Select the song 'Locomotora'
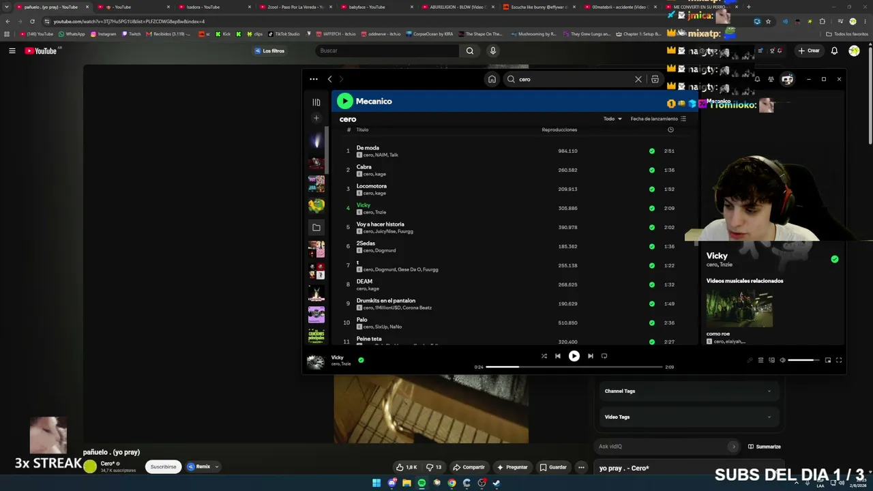The height and width of the screenshot is (491, 873). [372, 186]
